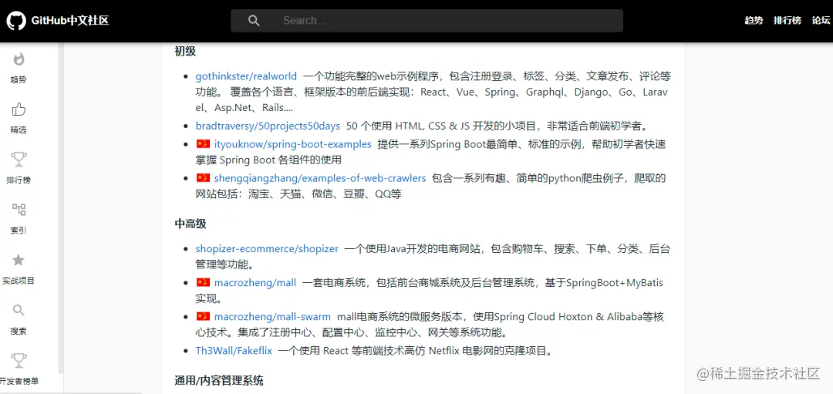Select the 搜索 label in the sidebar
This screenshot has height=394, width=833.
pyautogui.click(x=19, y=331)
